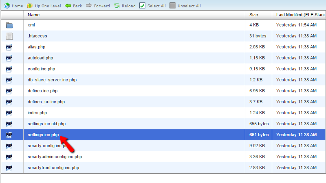The height and width of the screenshot is (183, 326).
Task: Select db_slave_server.inc.php file name
Action: (52, 80)
